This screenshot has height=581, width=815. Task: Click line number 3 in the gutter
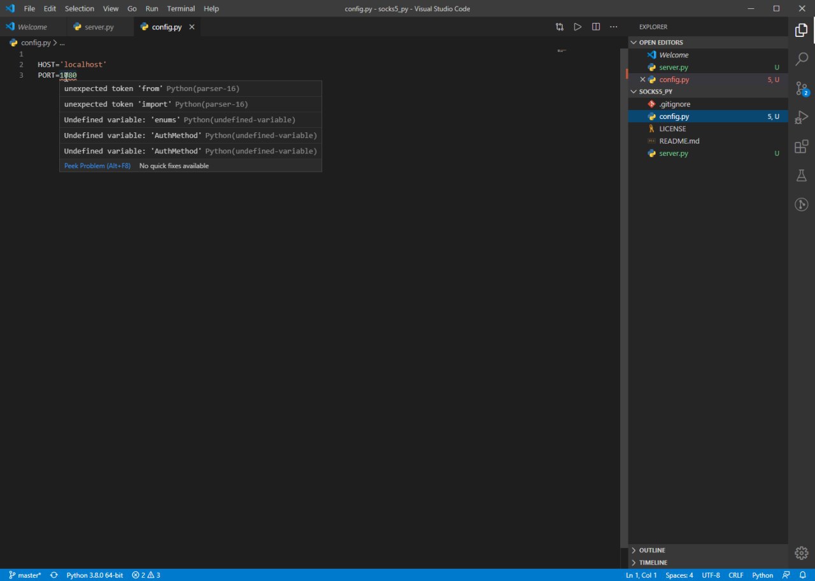[21, 75]
